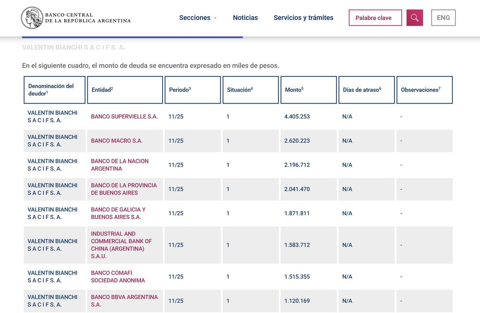The height and width of the screenshot is (313, 480).
Task: Open BANCO COMAFI SOCIEDAD ANONIMA link
Action: pos(118,277)
